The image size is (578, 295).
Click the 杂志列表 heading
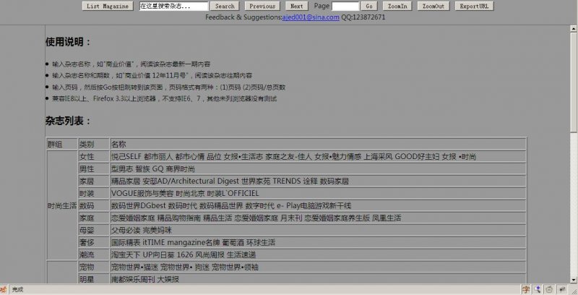(69, 121)
